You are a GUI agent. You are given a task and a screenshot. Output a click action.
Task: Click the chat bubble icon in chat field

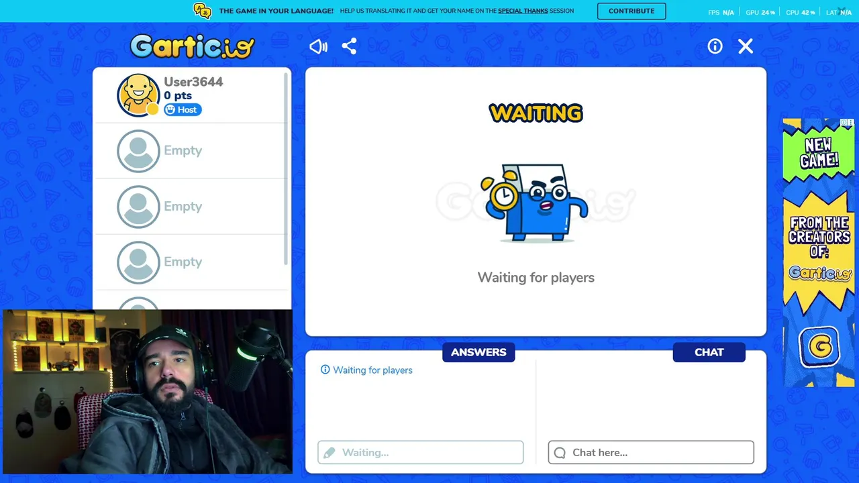[x=560, y=453]
